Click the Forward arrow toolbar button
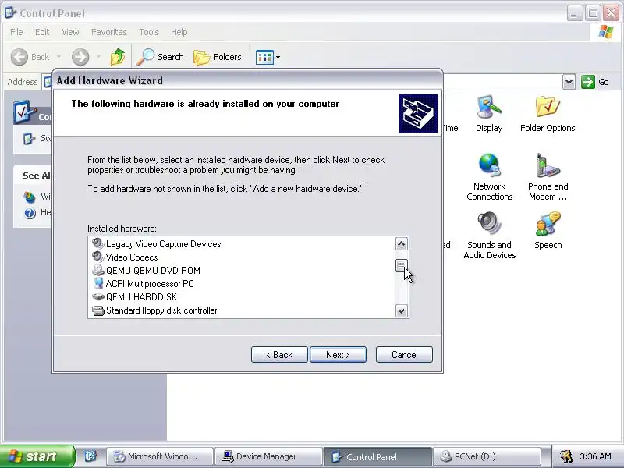This screenshot has width=624, height=468. point(80,57)
